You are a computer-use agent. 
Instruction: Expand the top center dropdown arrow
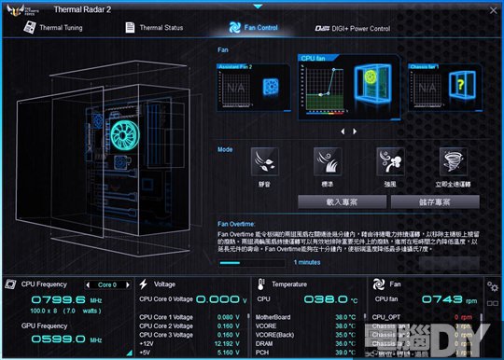click(258, 7)
